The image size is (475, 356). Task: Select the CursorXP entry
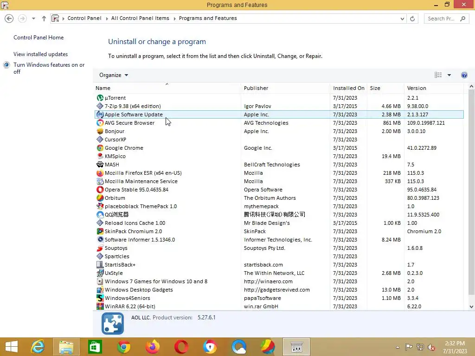(279, 140)
